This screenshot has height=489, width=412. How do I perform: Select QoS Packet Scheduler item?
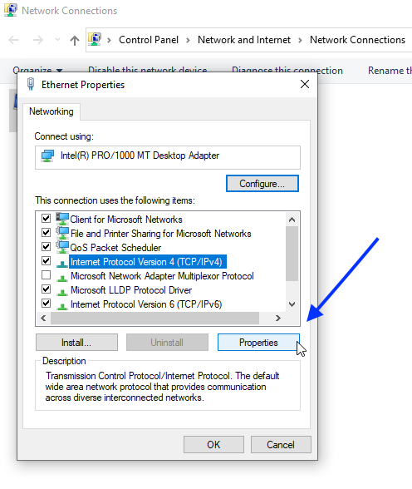(115, 248)
